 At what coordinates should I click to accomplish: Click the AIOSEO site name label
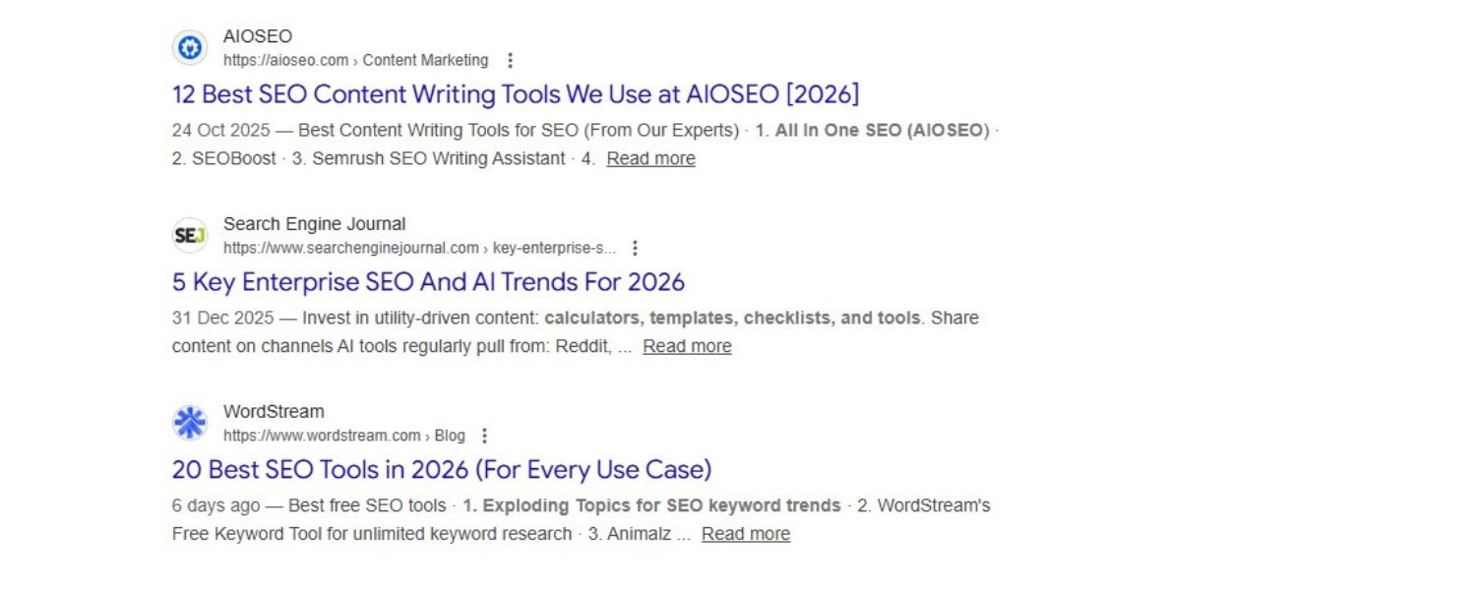(258, 36)
